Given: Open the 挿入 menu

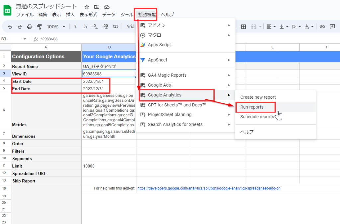Looking at the screenshot, I should click(x=70, y=15).
